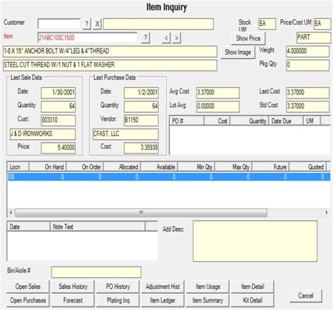Click the customer lookup question mark button
Viewport: 333px width, 310px height.
(x=86, y=24)
